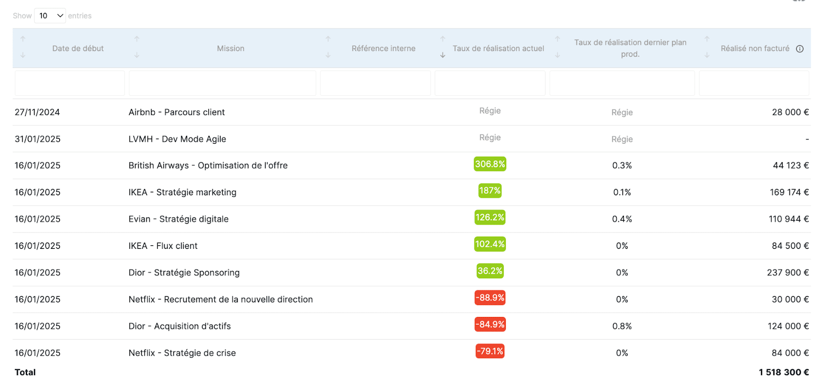Select Evian - Stratégie digitale mission
Image resolution: width=825 pixels, height=387 pixels.
(178, 219)
